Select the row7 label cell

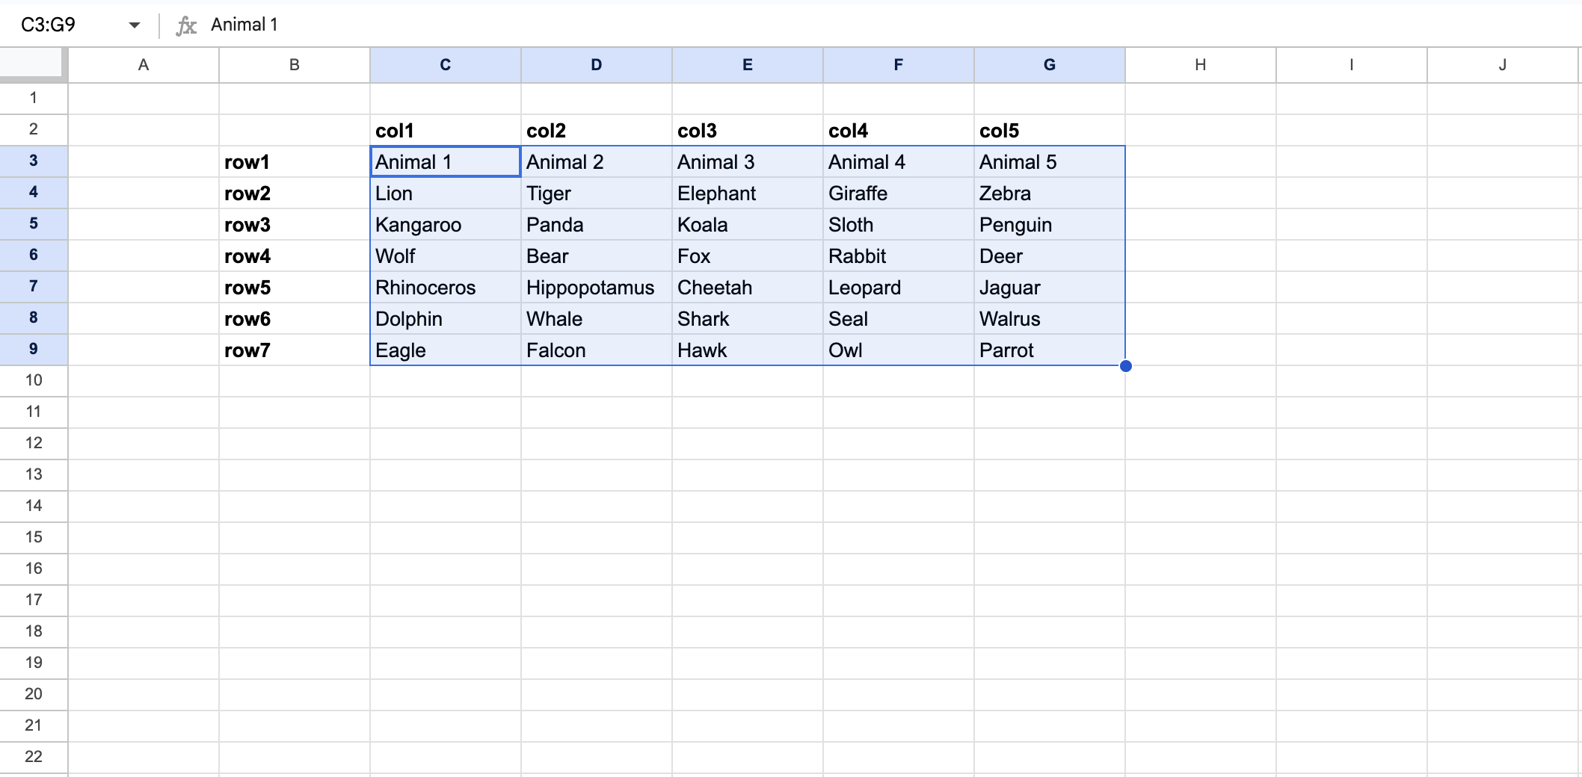tap(294, 350)
